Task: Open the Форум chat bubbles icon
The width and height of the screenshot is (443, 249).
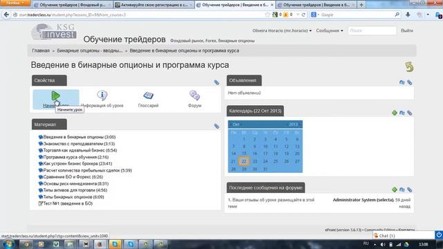Action: [195, 95]
